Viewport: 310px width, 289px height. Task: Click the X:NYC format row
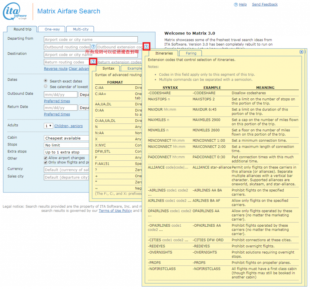click(118, 145)
